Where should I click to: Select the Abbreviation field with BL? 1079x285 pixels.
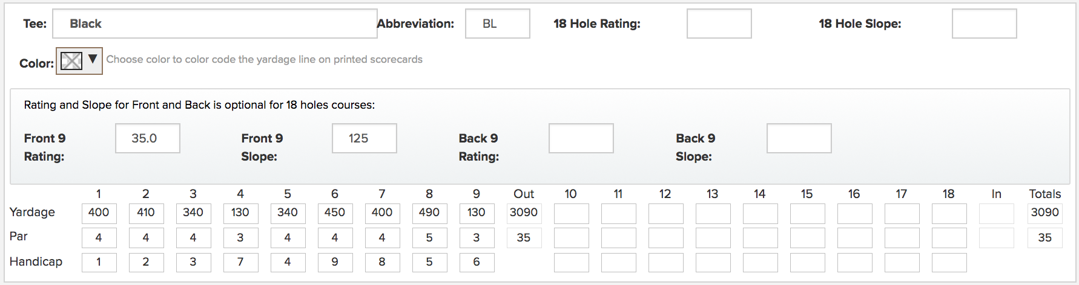click(x=498, y=24)
